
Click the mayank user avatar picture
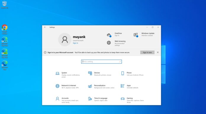pyautogui.click(x=65, y=39)
